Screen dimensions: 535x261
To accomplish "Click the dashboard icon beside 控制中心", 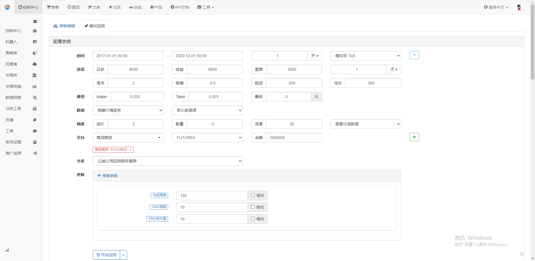I will pos(35,31).
